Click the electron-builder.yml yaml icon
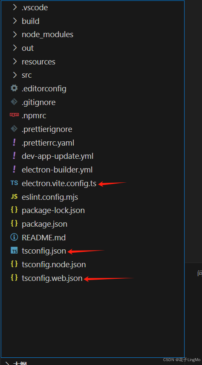 (14, 169)
